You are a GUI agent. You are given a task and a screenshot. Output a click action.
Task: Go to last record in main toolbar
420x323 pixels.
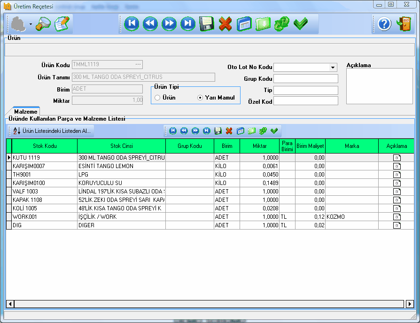click(188, 23)
